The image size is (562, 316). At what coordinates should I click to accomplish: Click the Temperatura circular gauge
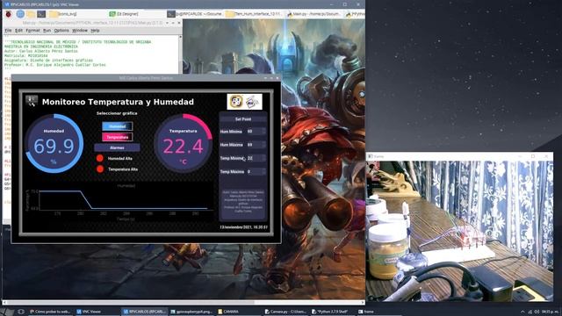(x=184, y=143)
